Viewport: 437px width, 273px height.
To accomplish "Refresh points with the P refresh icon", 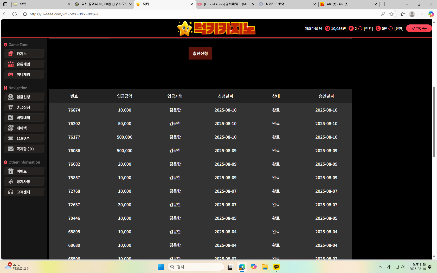I will (x=360, y=29).
